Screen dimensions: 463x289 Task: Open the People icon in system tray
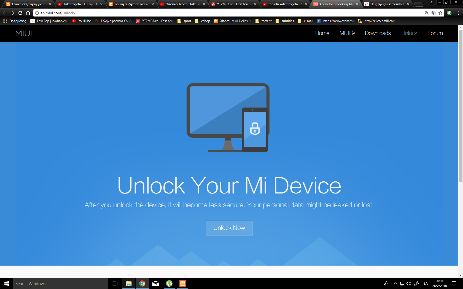(386, 283)
